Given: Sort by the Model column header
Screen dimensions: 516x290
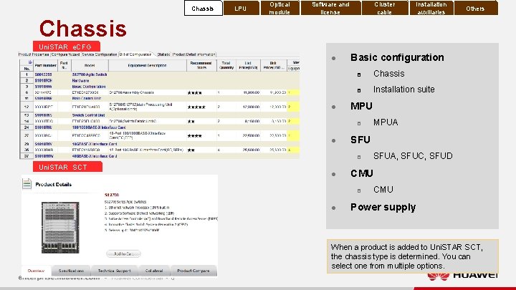Looking at the screenshot, I should click(90, 65).
